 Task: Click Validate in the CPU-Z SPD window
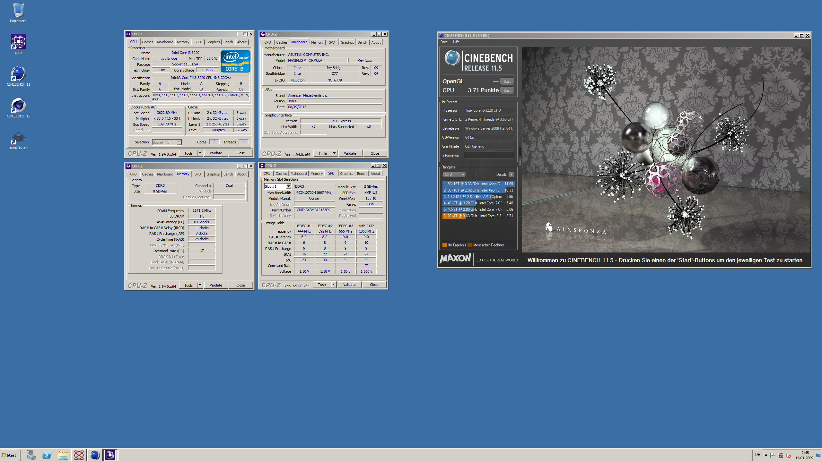[349, 285]
